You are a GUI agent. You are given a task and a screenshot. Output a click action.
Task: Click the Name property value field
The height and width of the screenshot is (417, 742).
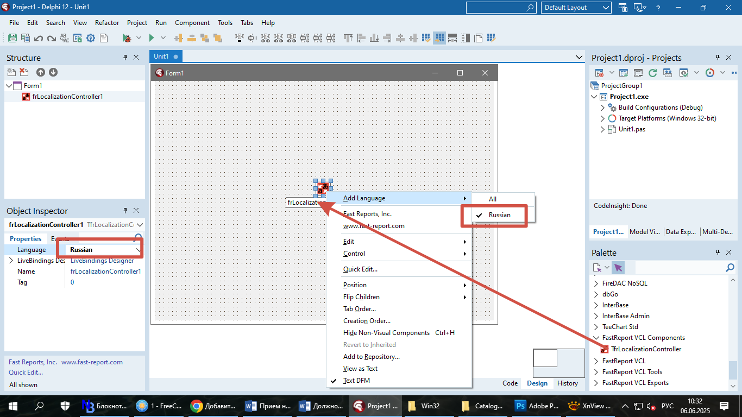click(106, 271)
